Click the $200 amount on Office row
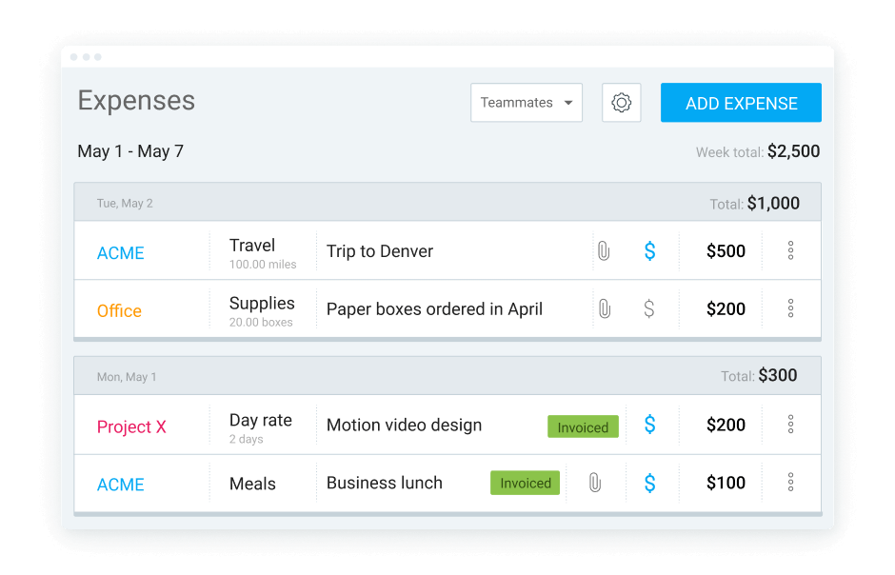Screen dimensions: 895x575 point(726,308)
